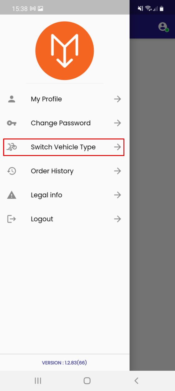Select the delivery scooter vehicle icon
Screen dimensions: 175x391
pos(12,147)
